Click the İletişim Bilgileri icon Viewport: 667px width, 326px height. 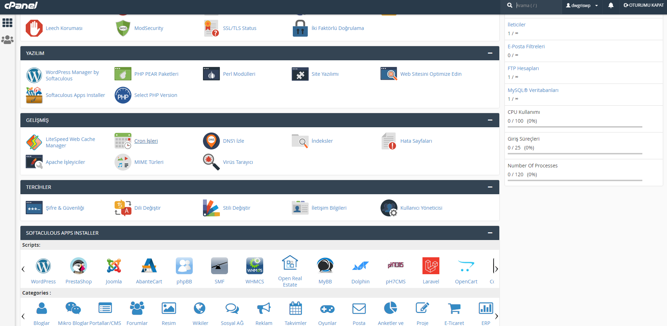pyautogui.click(x=300, y=208)
